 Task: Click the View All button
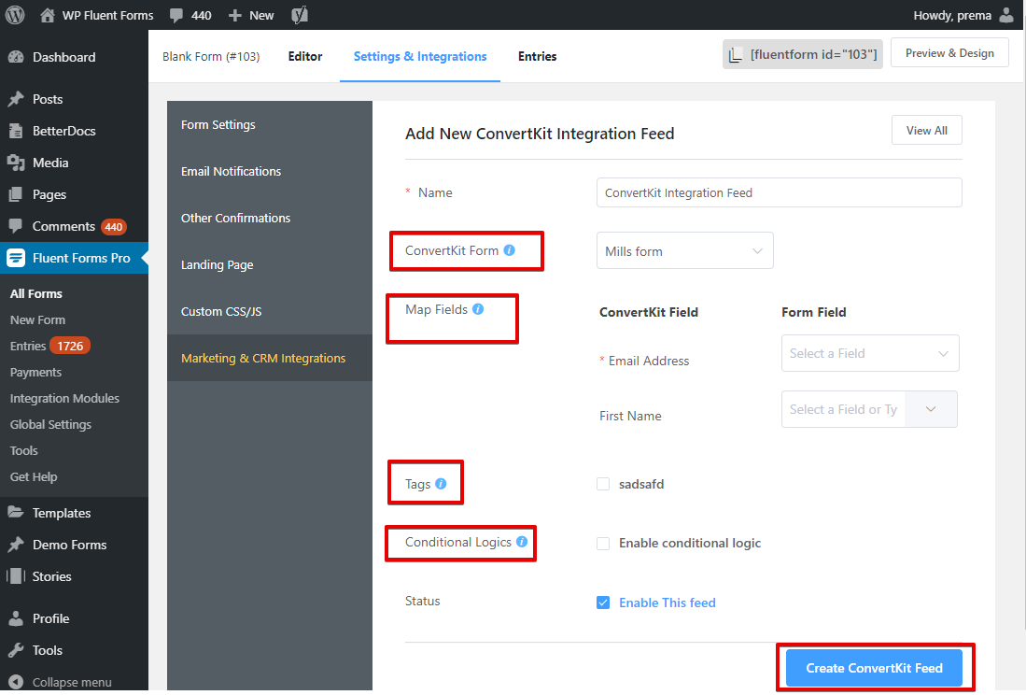point(926,130)
